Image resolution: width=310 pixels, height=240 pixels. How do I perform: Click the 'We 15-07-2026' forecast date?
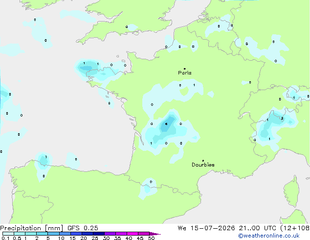tap(206, 228)
